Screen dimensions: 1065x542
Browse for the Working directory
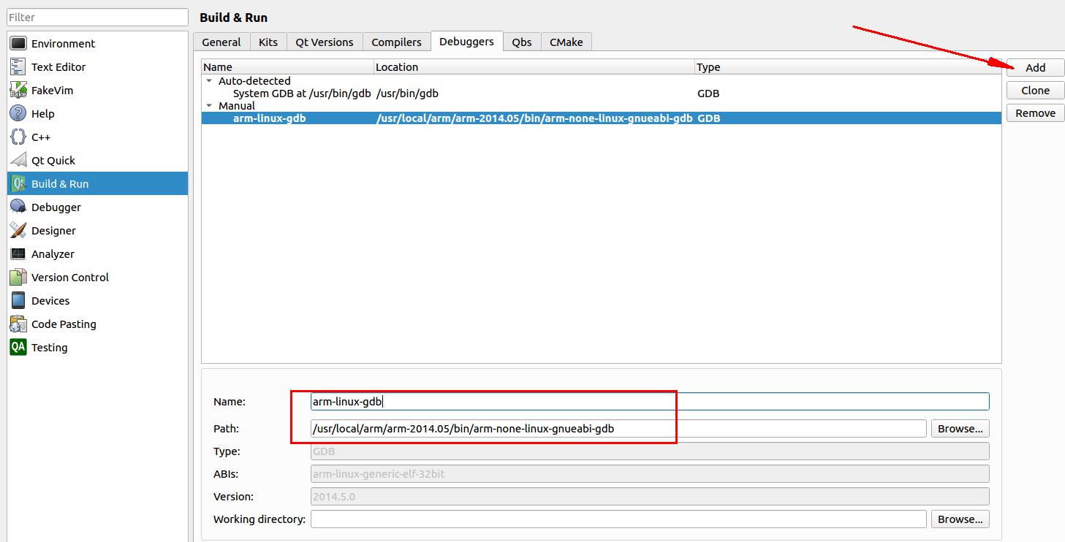(x=960, y=519)
